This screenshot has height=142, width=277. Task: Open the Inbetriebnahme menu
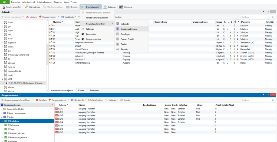45,2
